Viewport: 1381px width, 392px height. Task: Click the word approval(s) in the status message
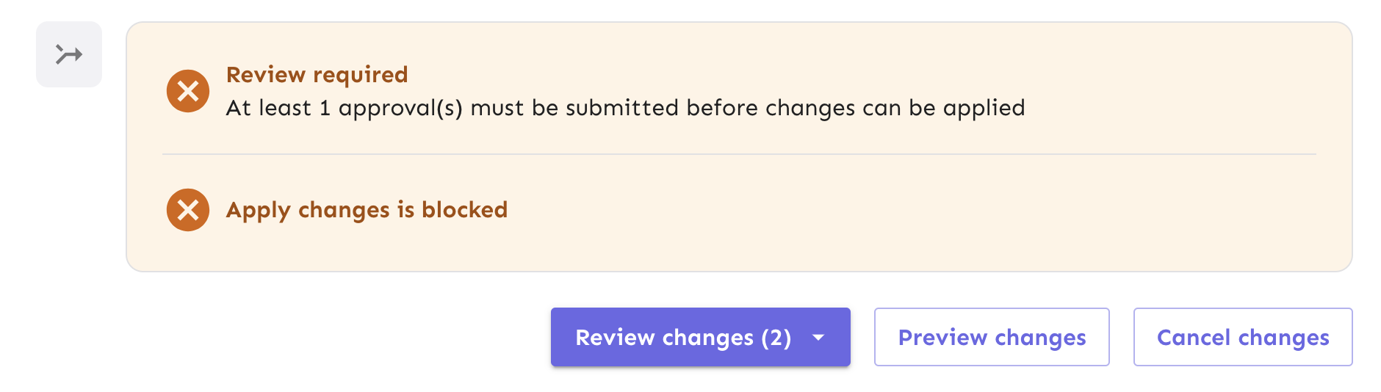400,109
